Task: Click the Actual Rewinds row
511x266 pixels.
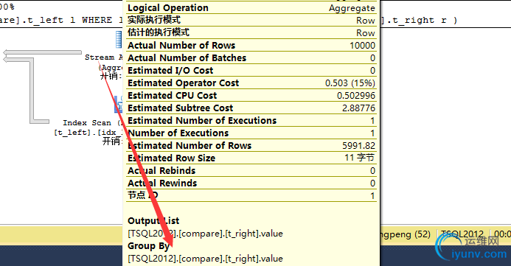Action: pos(251,183)
